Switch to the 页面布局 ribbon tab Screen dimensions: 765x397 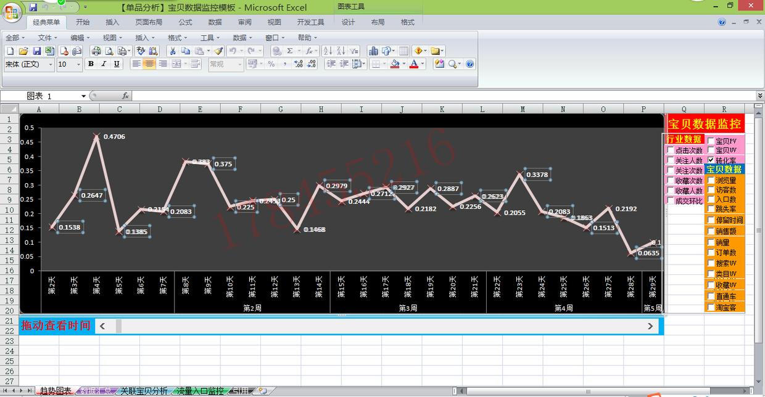tap(149, 22)
